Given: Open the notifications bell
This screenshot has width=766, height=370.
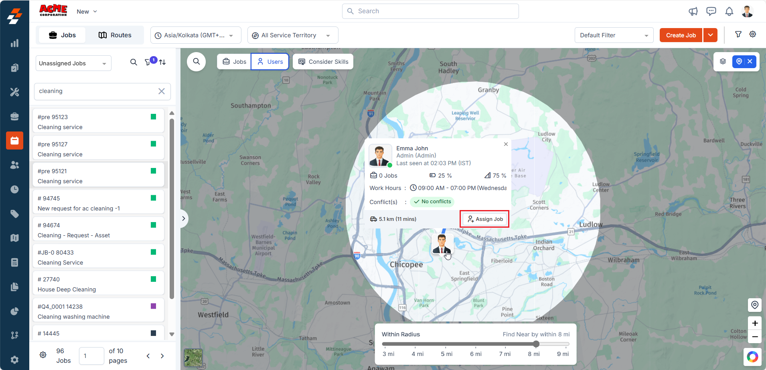Looking at the screenshot, I should click(729, 11).
